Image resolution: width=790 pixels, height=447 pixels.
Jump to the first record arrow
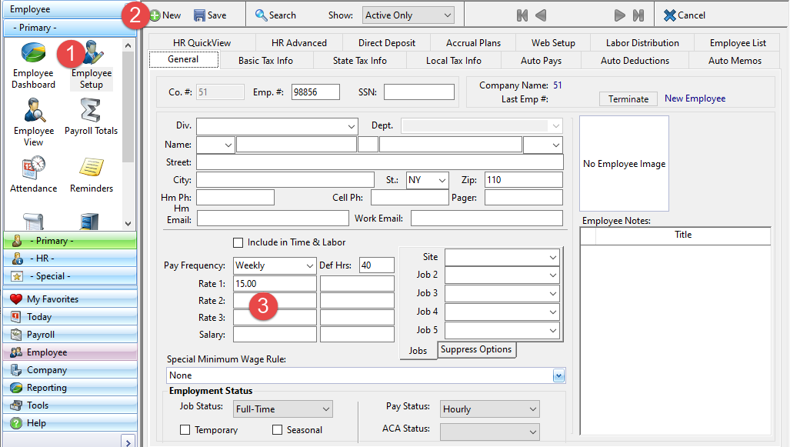click(522, 15)
